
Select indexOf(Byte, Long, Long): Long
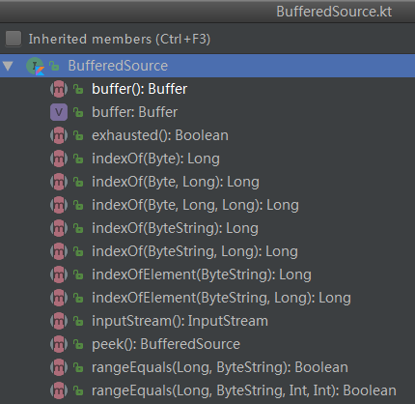(x=195, y=205)
